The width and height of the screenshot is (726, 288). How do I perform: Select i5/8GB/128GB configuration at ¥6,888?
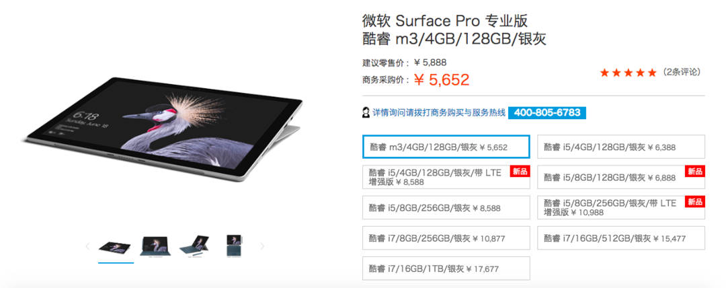coord(620,177)
